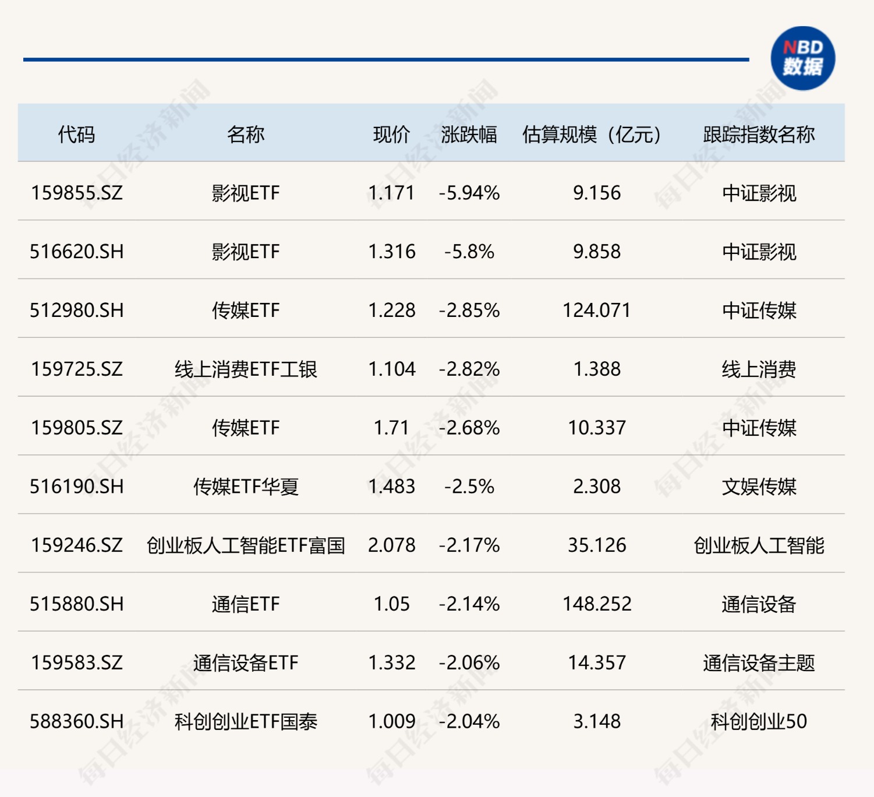The image size is (874, 797).
Task: Click the -5.8% change value
Action: 469,252
